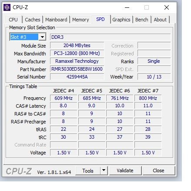
Task: Click the tRC value 33
Action: [x=92, y=137]
